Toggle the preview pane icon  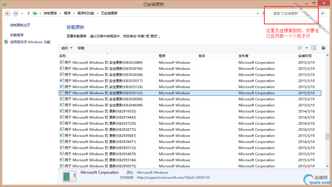click(313, 48)
